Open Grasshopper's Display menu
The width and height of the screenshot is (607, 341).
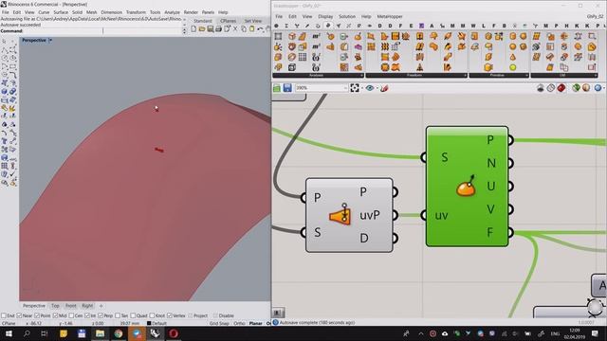pyautogui.click(x=325, y=17)
